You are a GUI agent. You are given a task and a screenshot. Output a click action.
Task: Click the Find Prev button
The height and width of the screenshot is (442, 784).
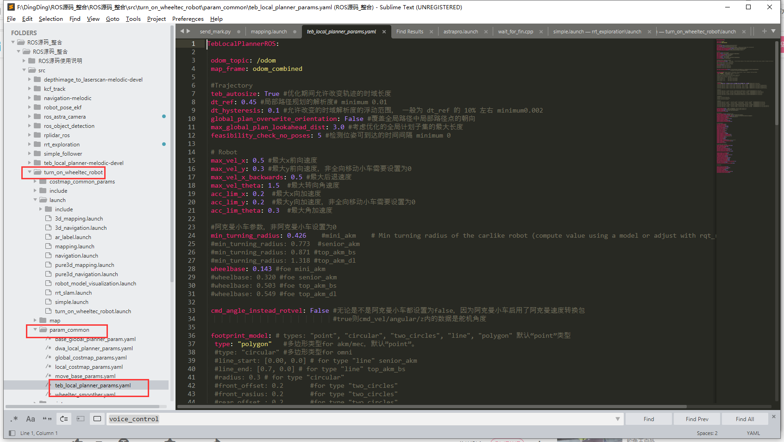pyautogui.click(x=697, y=419)
